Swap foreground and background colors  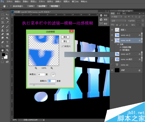(7, 53)
